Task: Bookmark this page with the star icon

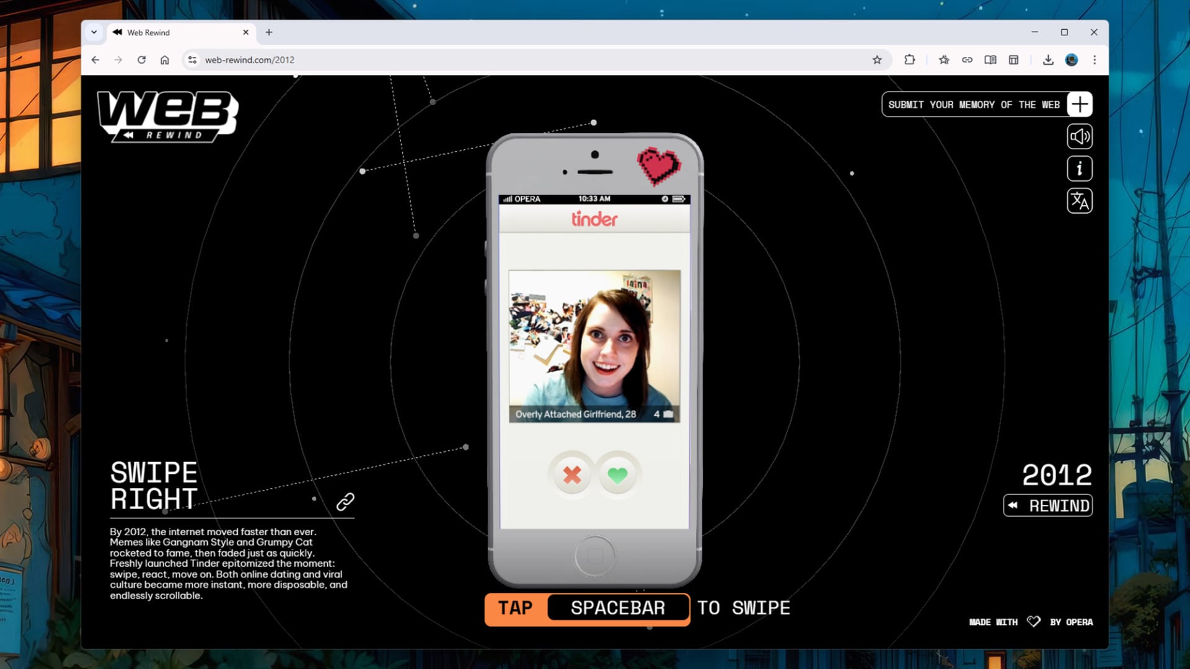Action: tap(877, 60)
